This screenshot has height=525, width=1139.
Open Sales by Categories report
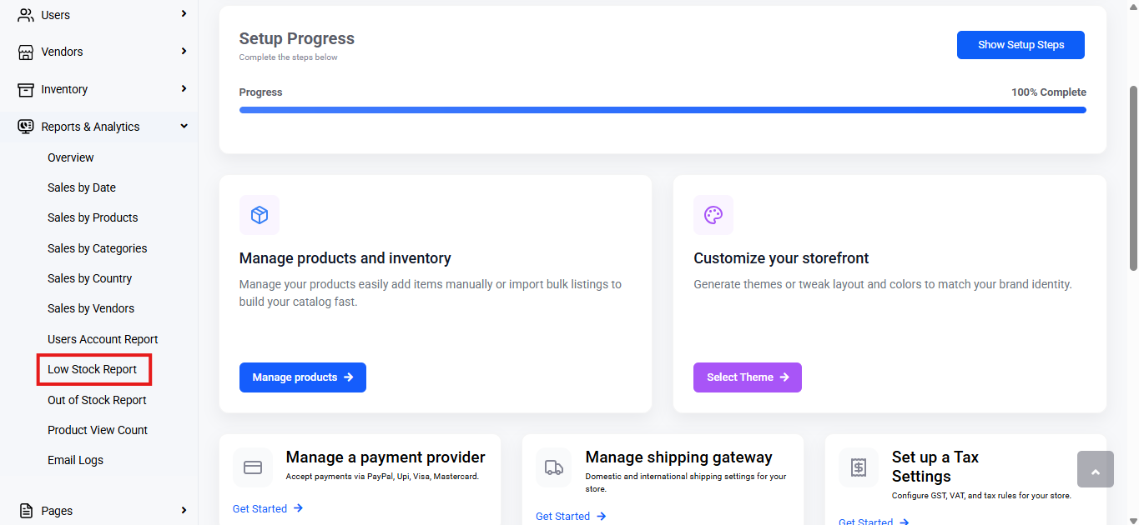coord(97,248)
